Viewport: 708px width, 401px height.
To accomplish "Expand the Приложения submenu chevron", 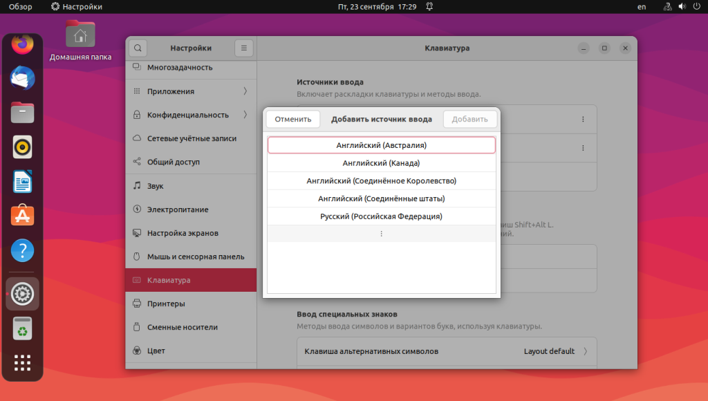I will [245, 91].
